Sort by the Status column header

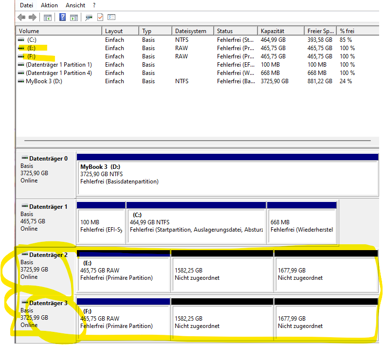tap(236, 31)
